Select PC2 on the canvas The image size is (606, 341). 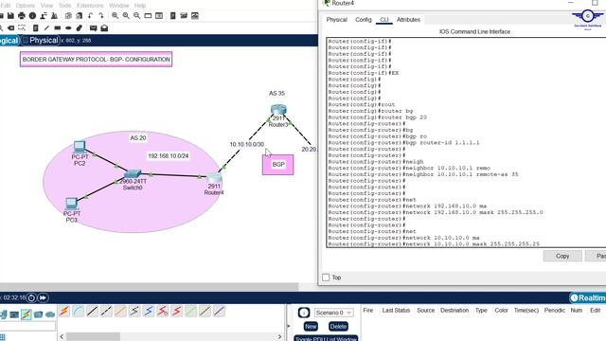tap(80, 147)
